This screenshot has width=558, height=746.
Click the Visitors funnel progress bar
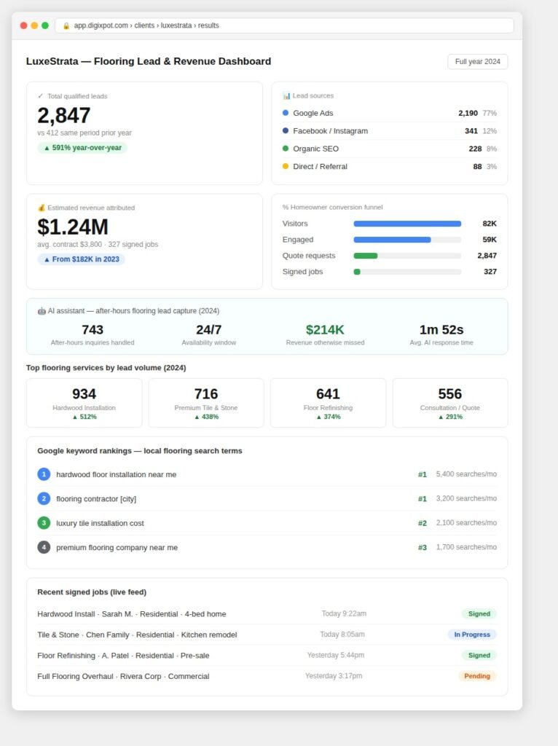tap(407, 224)
